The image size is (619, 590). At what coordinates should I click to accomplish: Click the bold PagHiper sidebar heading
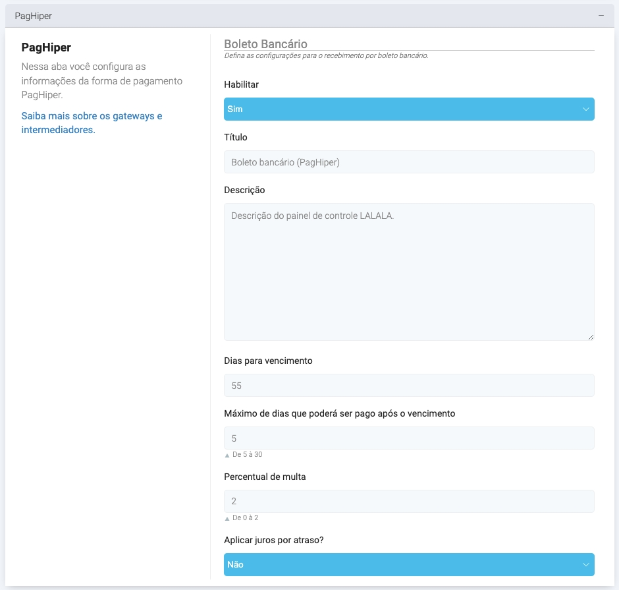pos(46,47)
